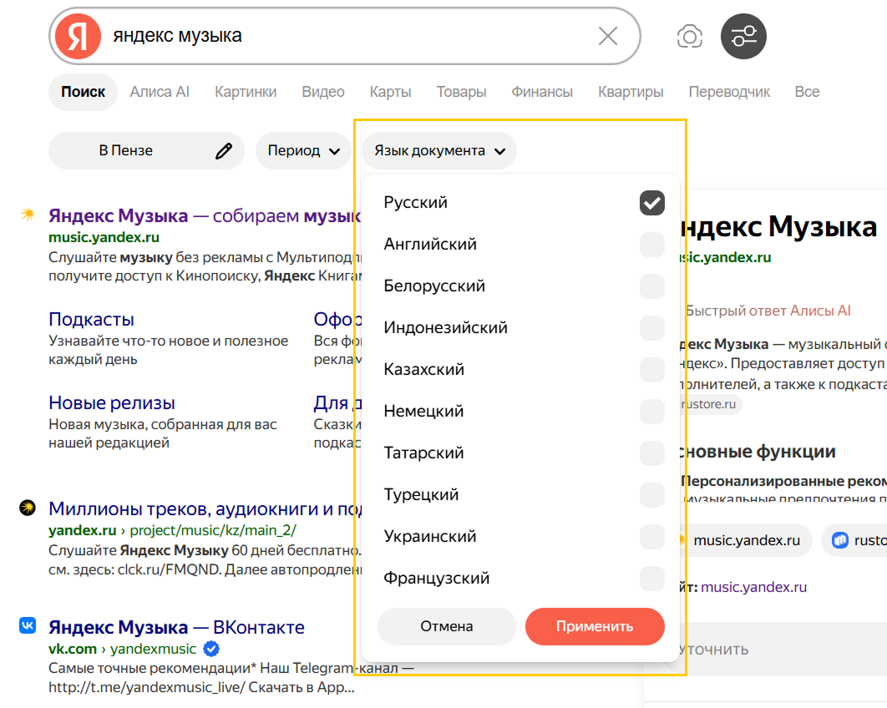This screenshot has height=708, width=887.
Task: Click the star favicon next to the music.yandex.ru result
Action: pyautogui.click(x=28, y=214)
